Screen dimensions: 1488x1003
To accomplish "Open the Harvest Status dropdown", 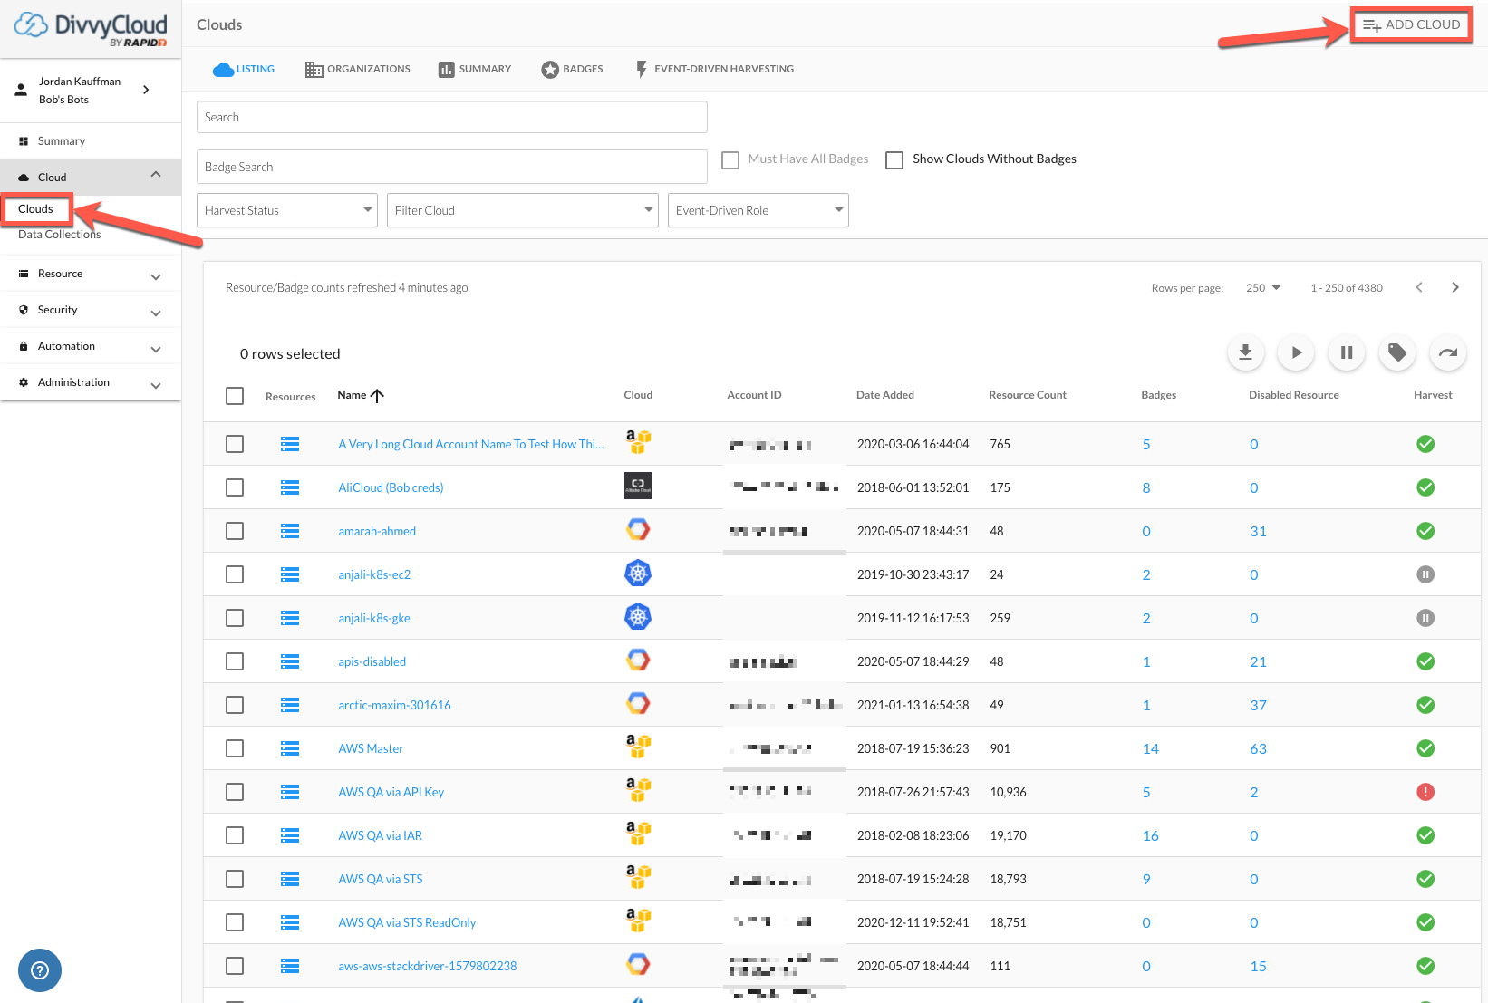I will click(287, 210).
